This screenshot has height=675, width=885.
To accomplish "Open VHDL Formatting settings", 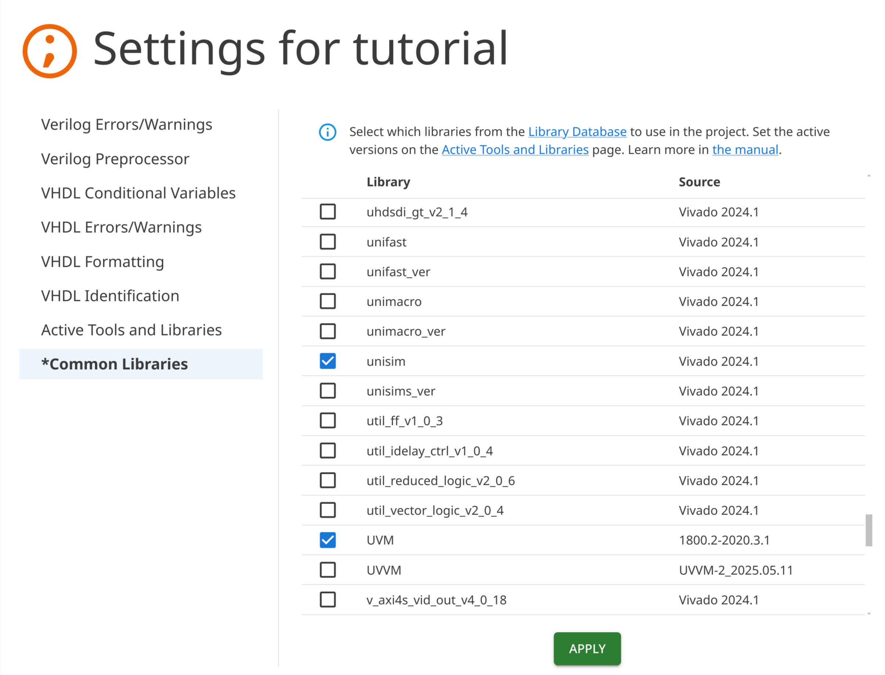I will 102,262.
